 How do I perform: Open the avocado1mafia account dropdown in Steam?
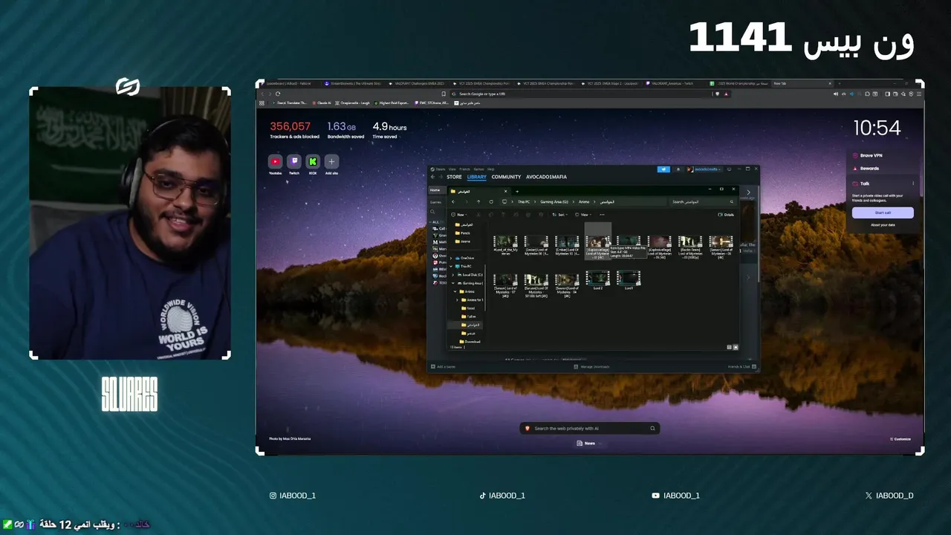tap(705, 169)
